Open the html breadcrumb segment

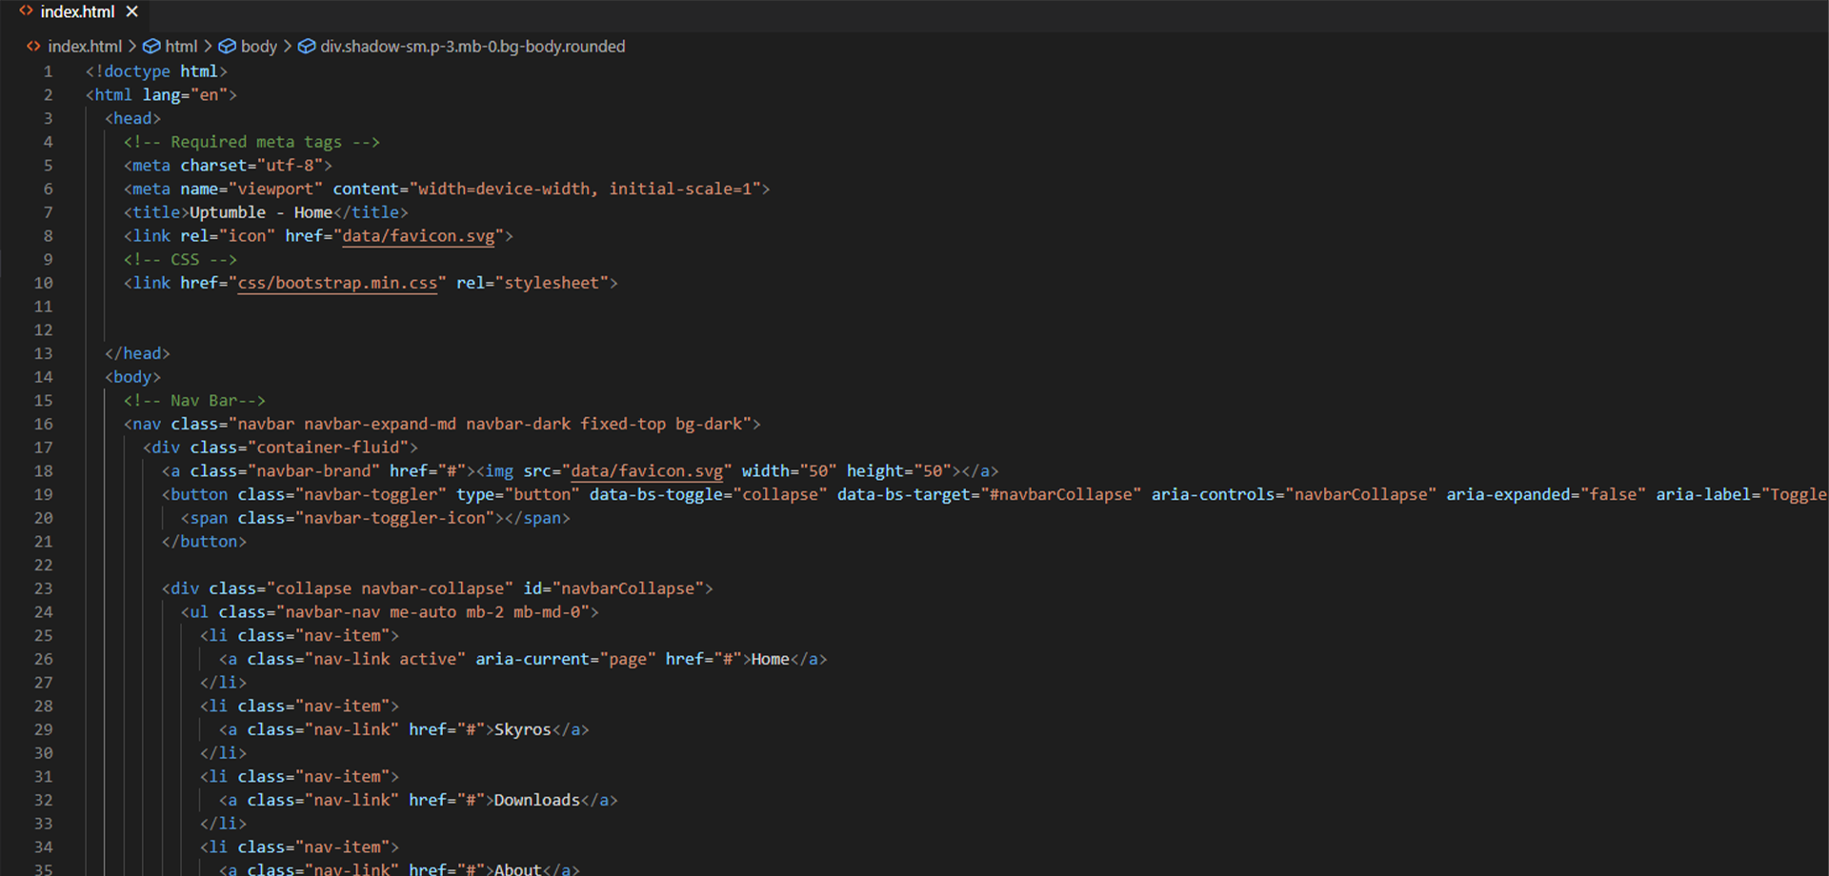click(x=181, y=47)
